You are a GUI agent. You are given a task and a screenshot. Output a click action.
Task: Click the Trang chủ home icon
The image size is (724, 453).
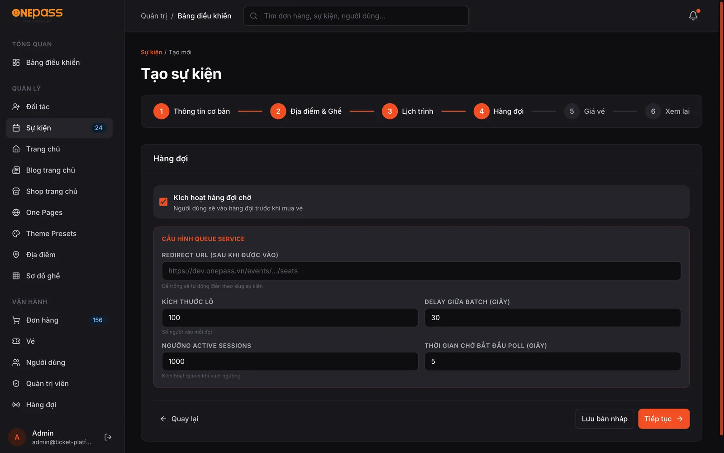[x=16, y=149]
